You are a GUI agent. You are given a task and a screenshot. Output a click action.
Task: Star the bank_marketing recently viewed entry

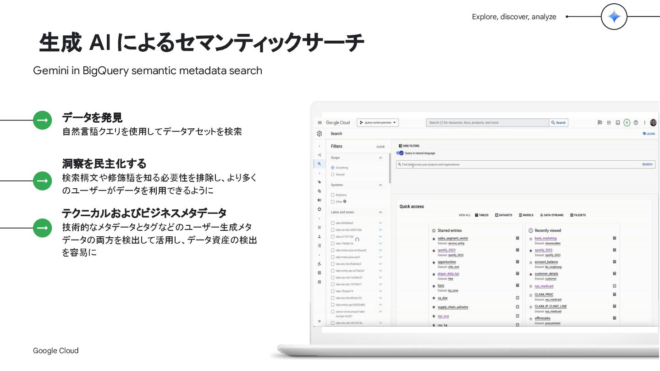(531, 239)
